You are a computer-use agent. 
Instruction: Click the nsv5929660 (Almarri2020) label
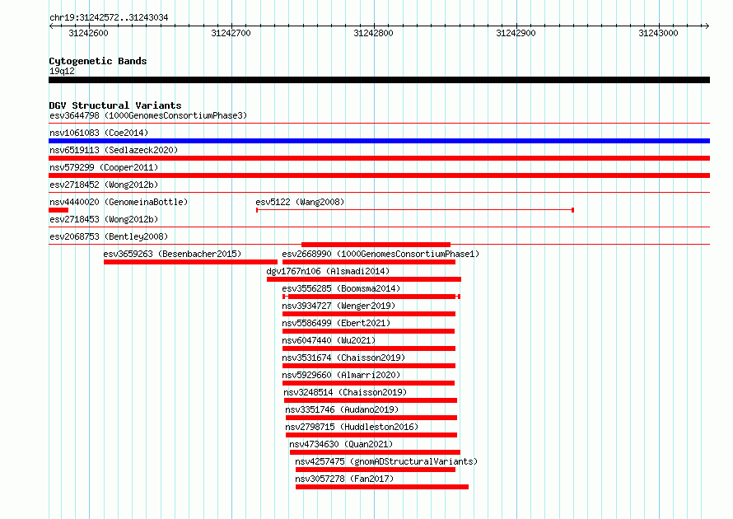[341, 375]
